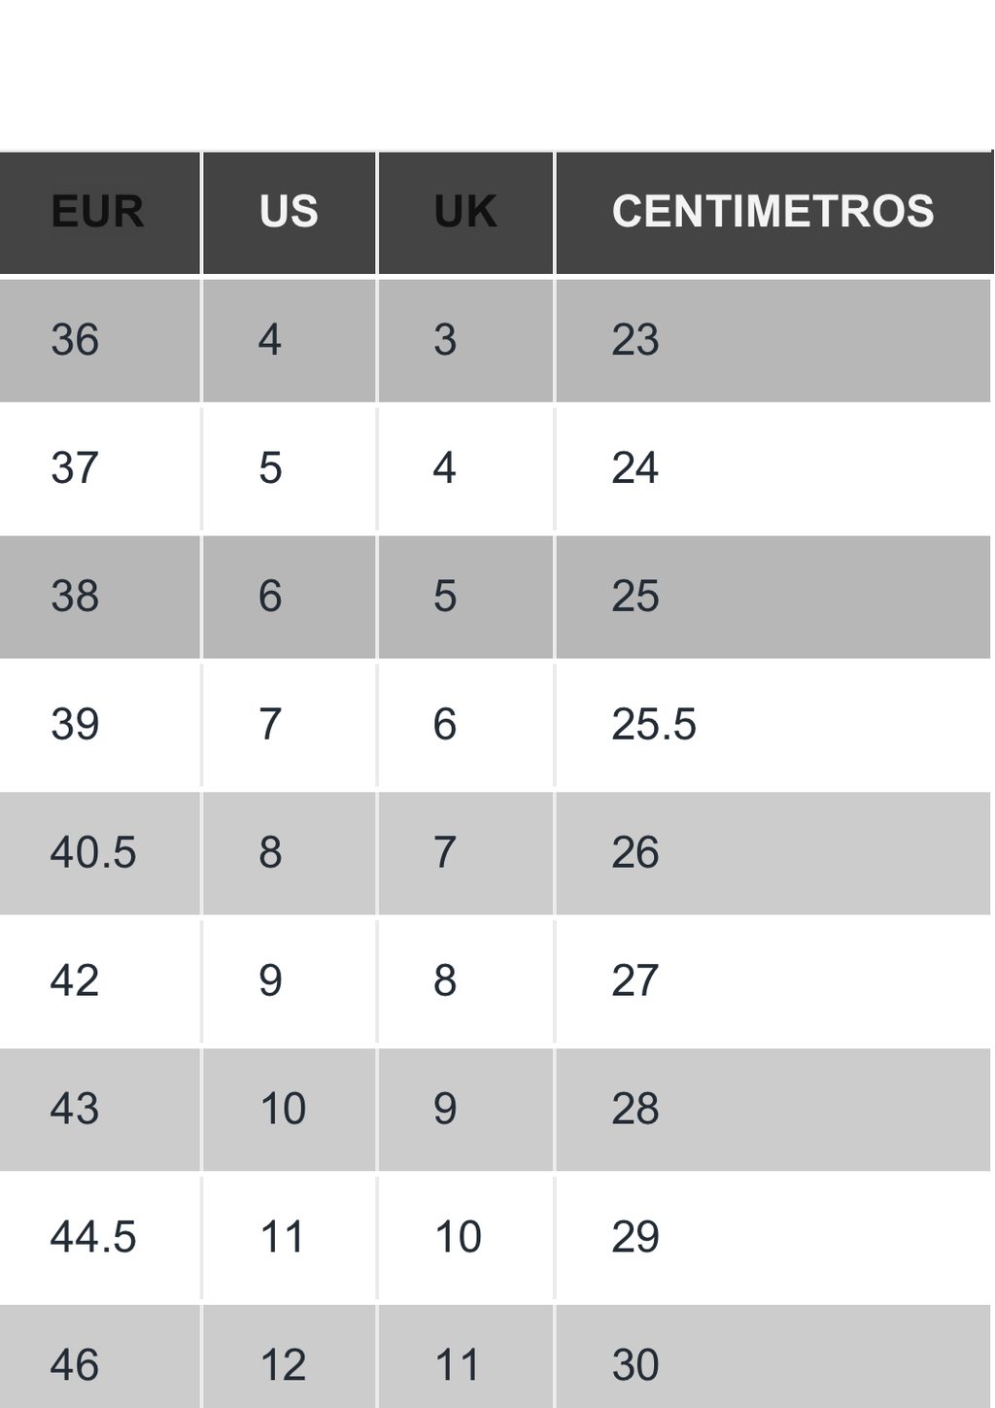Click the US column header
995x1408 pixels.
(290, 213)
